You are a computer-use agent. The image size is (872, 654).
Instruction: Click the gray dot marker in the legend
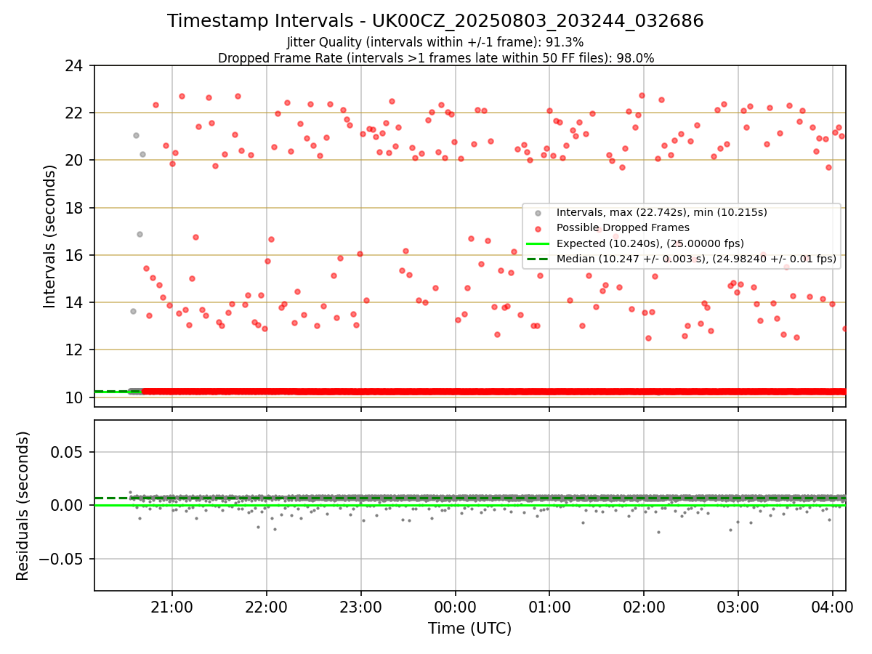pyautogui.click(x=538, y=213)
